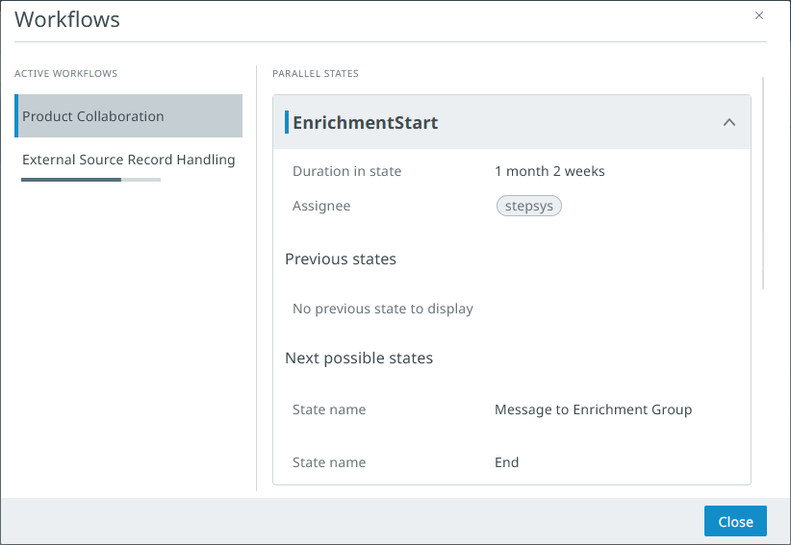Click the parallel states vertical scrollbar
Image resolution: width=791 pixels, height=545 pixels.
point(763,183)
